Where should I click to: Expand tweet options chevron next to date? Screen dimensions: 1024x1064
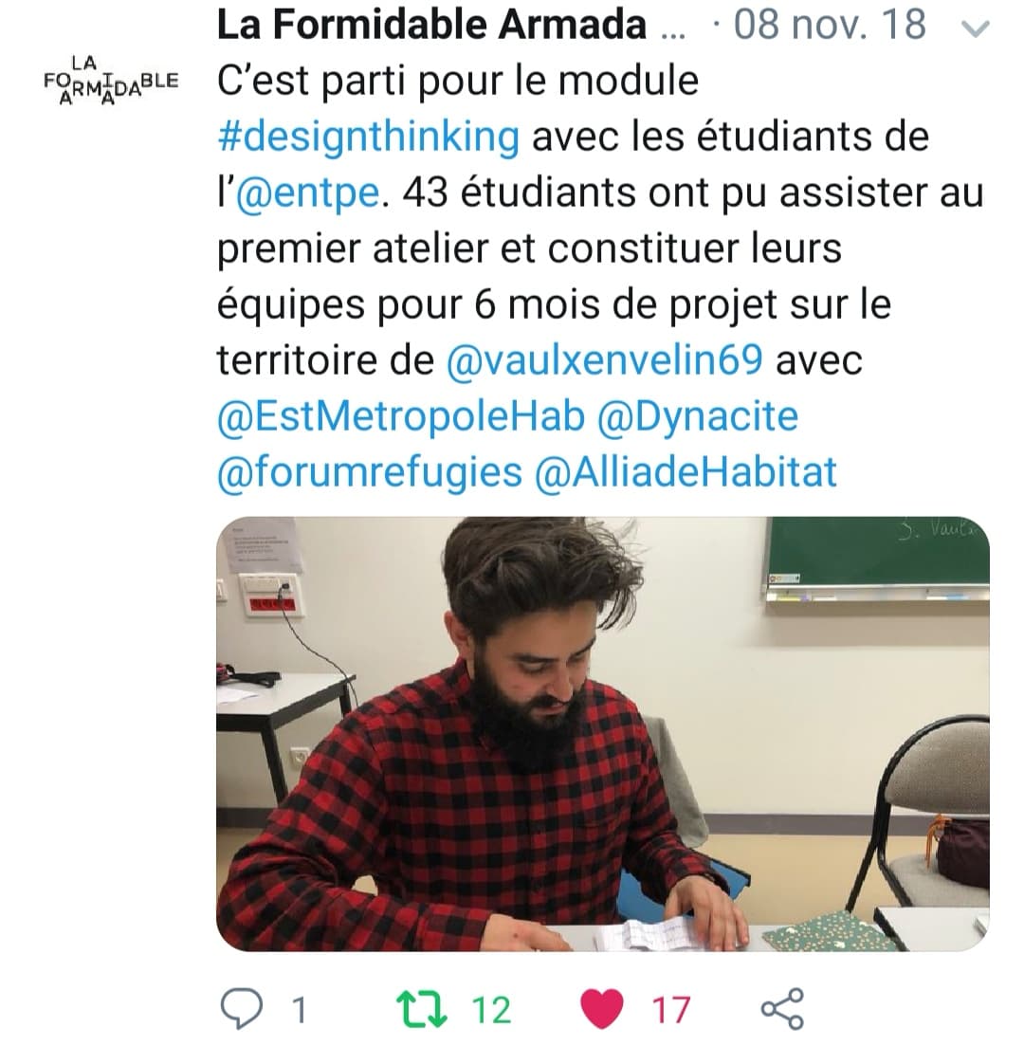click(x=976, y=28)
